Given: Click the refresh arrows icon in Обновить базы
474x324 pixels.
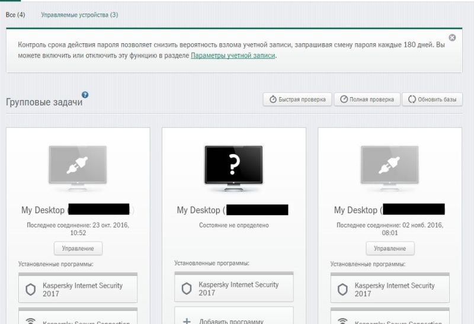Looking at the screenshot, I should pos(412,99).
